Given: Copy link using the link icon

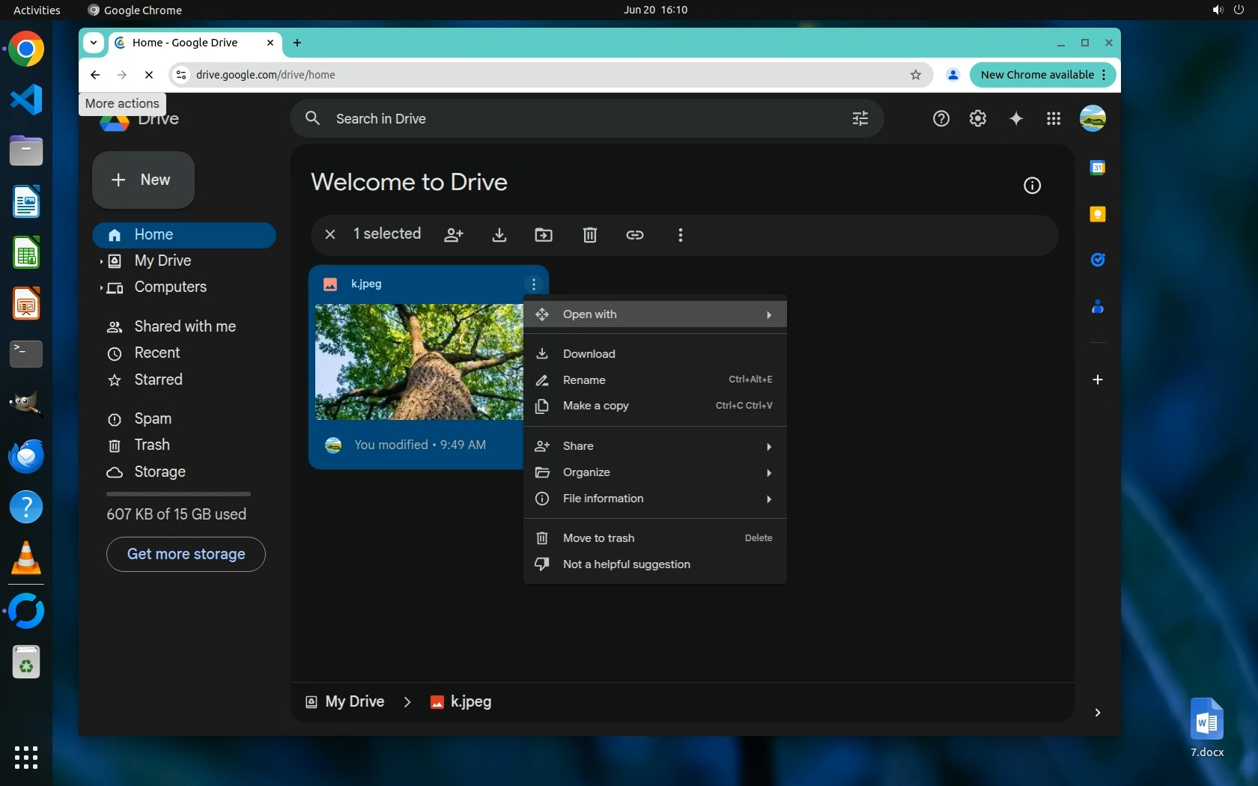Looking at the screenshot, I should pyautogui.click(x=635, y=235).
